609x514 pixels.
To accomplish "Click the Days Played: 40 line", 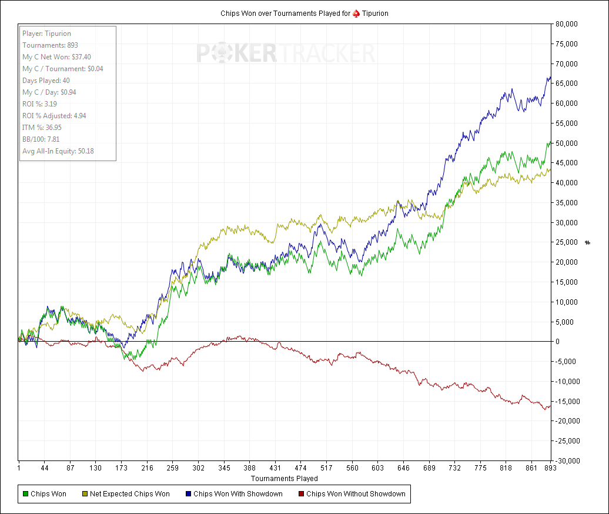I will pyautogui.click(x=46, y=81).
